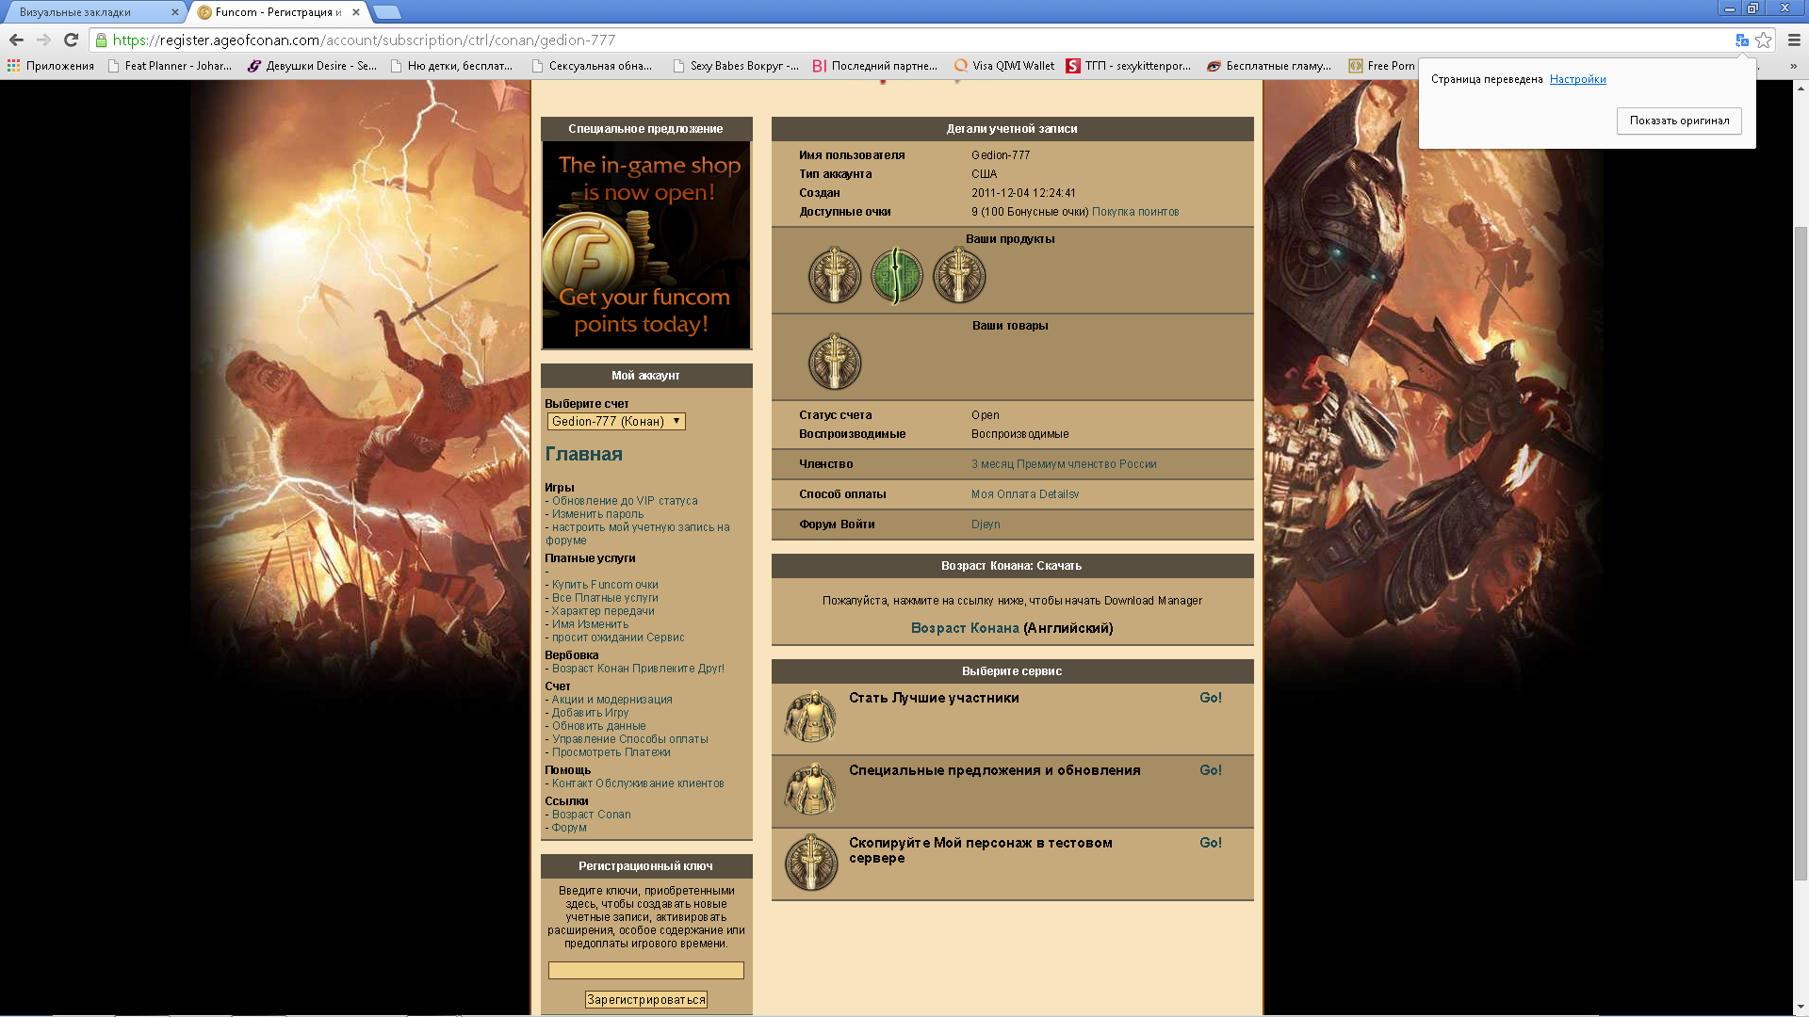Viewport: 1809px width, 1017px height.
Task: Click the browser reload icon
Action: tap(71, 40)
